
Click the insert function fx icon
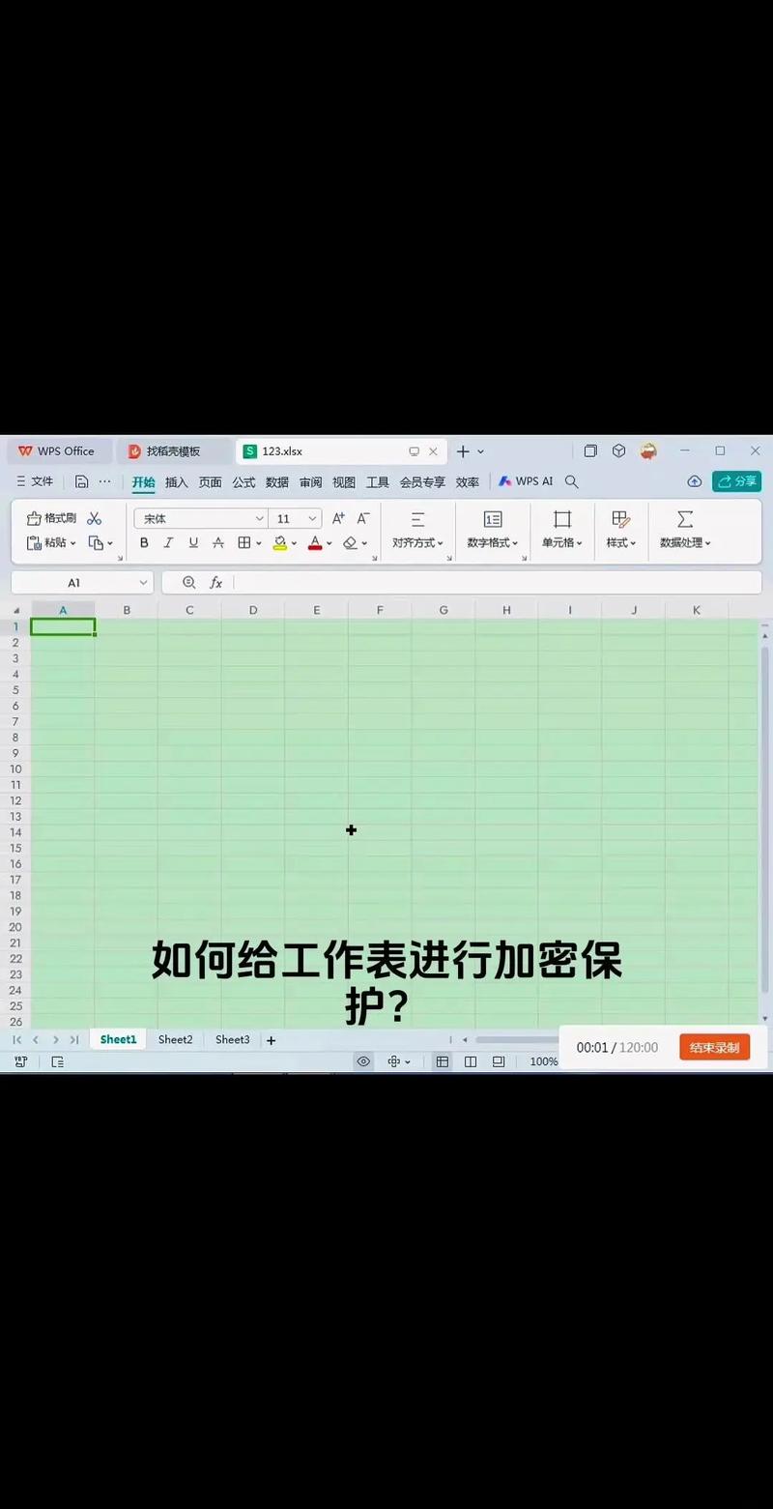(x=215, y=582)
